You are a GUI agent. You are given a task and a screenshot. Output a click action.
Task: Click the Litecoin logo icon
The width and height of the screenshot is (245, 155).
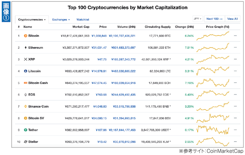(x=26, y=71)
